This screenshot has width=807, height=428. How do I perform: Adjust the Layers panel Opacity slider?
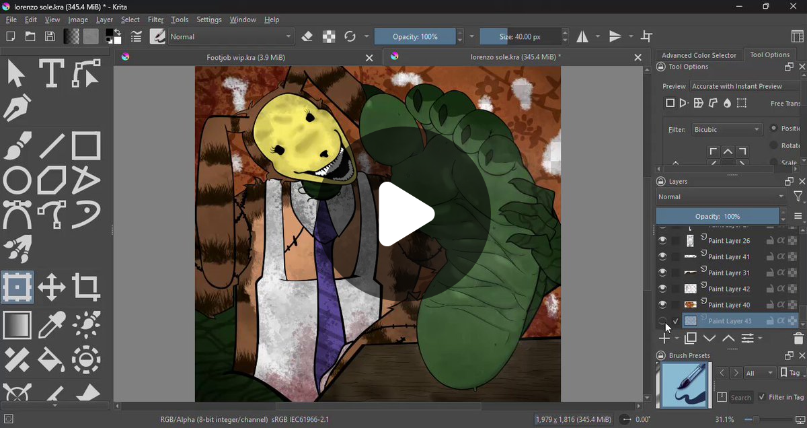718,217
